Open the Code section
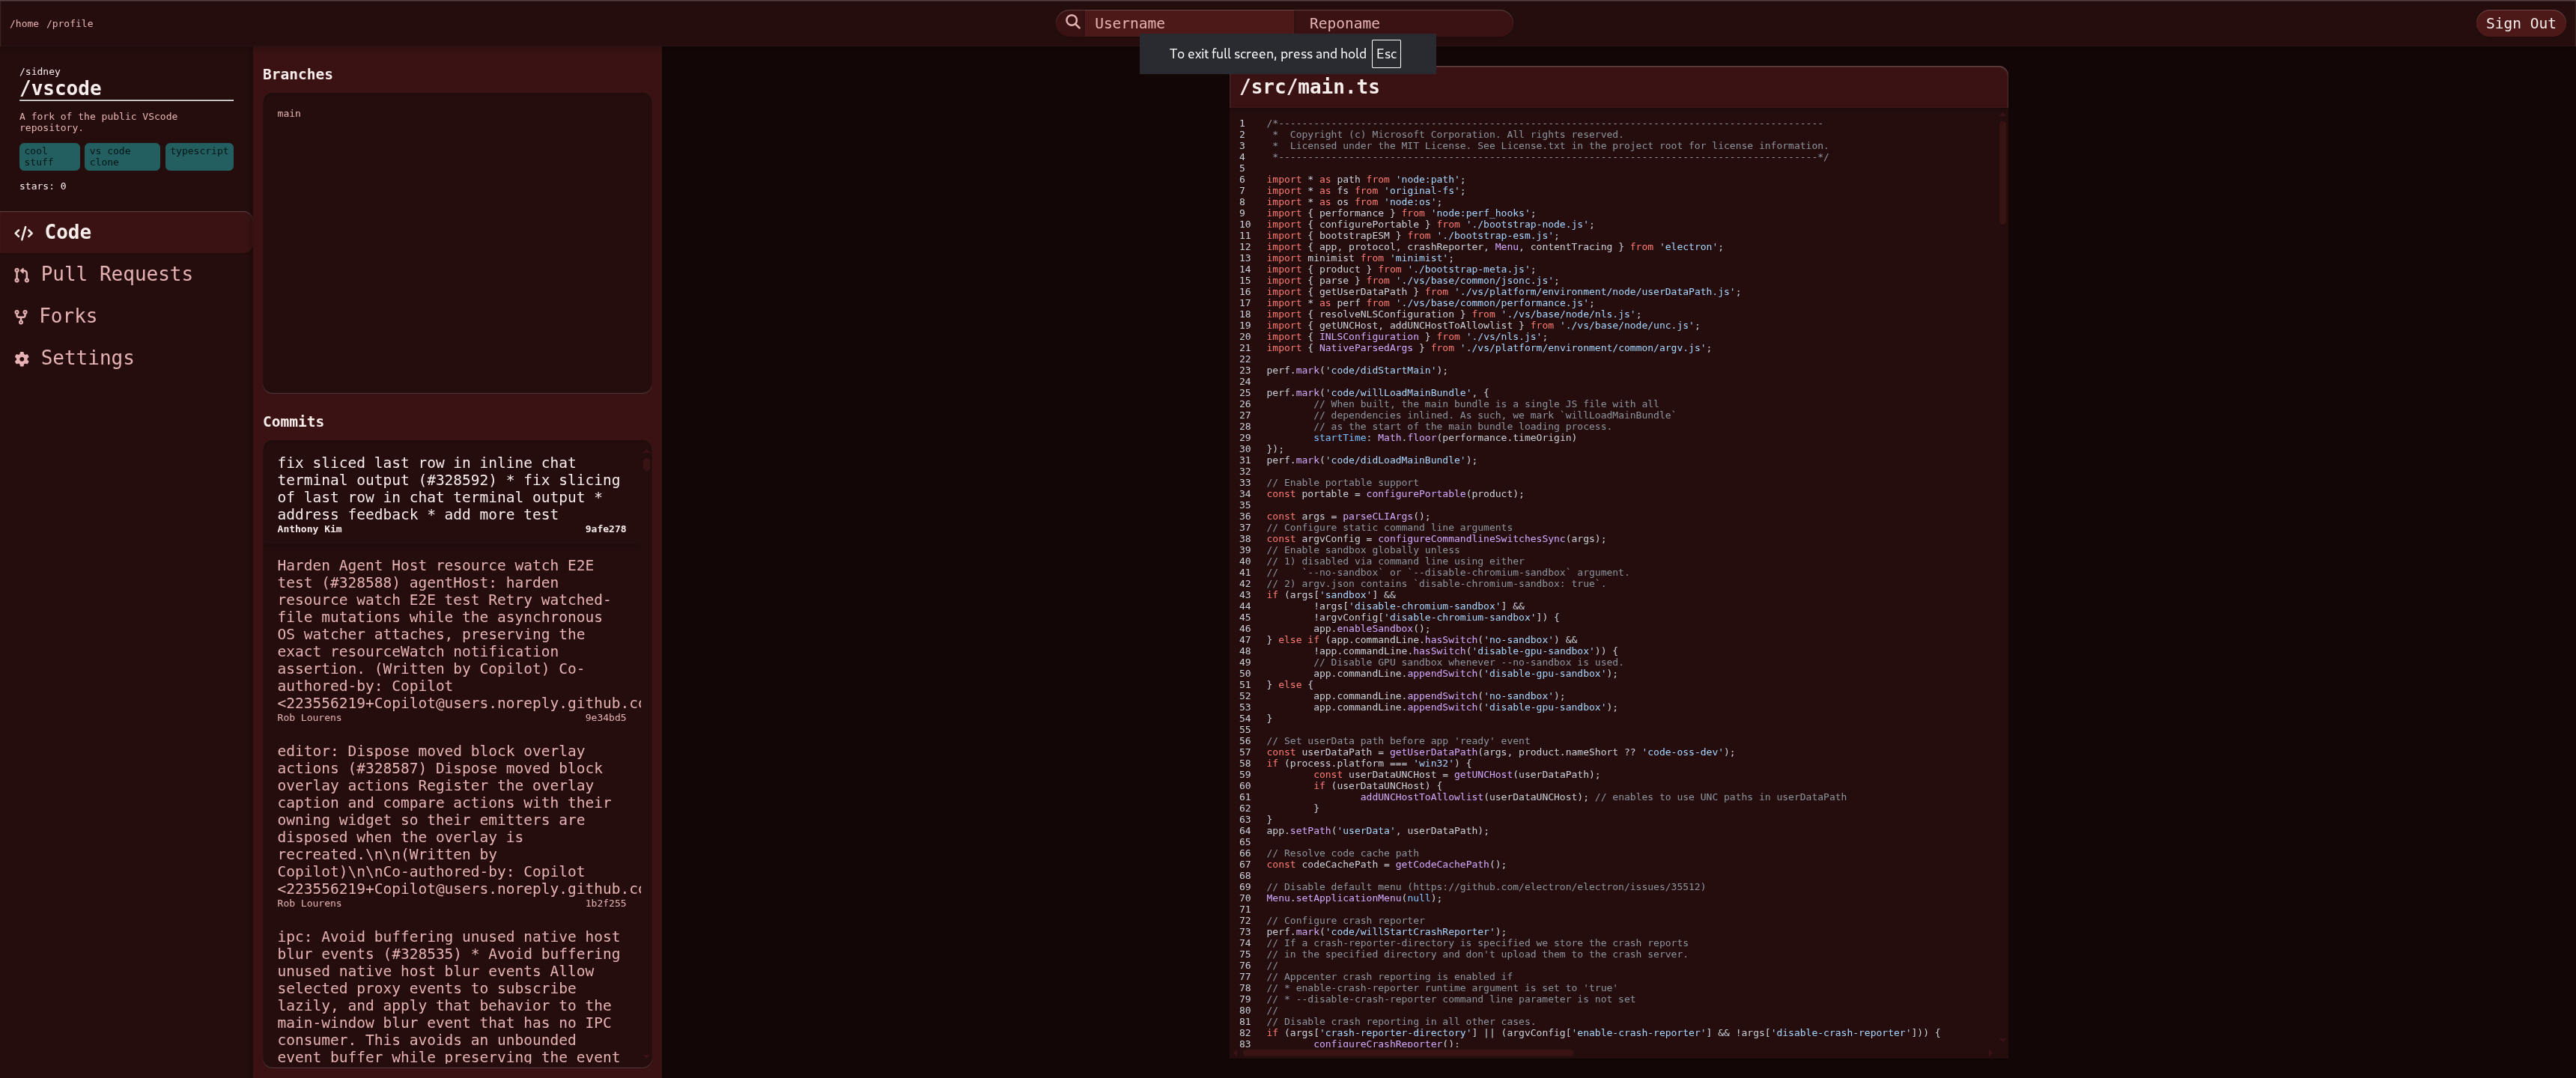This screenshot has height=1078, width=2576. (125, 232)
